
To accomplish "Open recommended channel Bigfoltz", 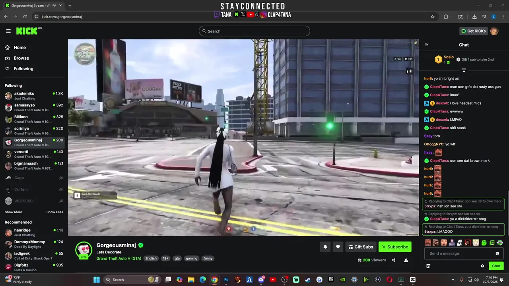I will coord(34,267).
